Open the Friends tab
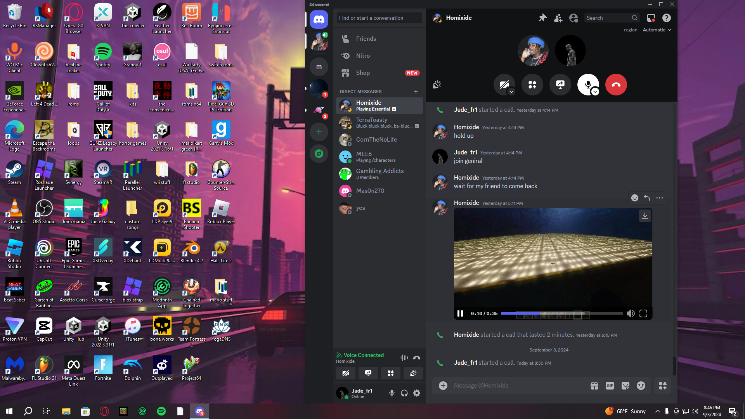This screenshot has height=419, width=745. (x=366, y=39)
